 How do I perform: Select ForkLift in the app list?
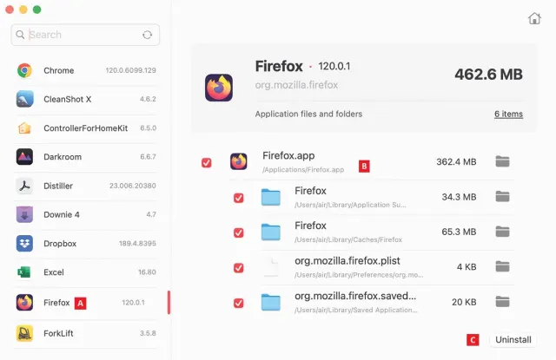pos(86,333)
